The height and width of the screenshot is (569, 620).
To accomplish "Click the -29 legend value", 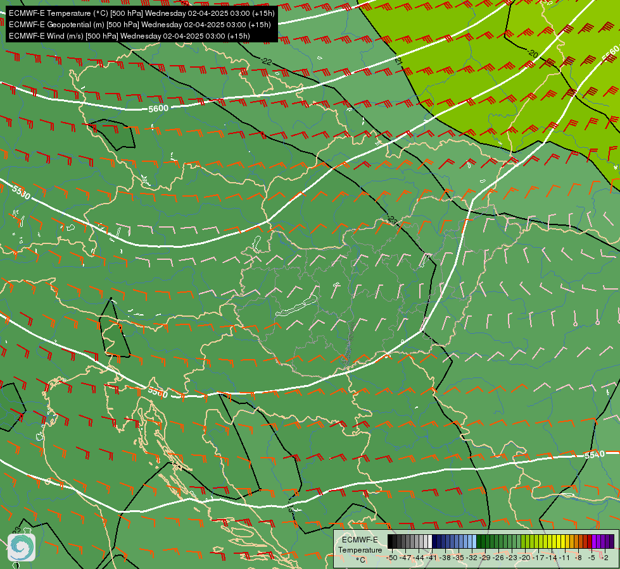I will click(x=484, y=558).
